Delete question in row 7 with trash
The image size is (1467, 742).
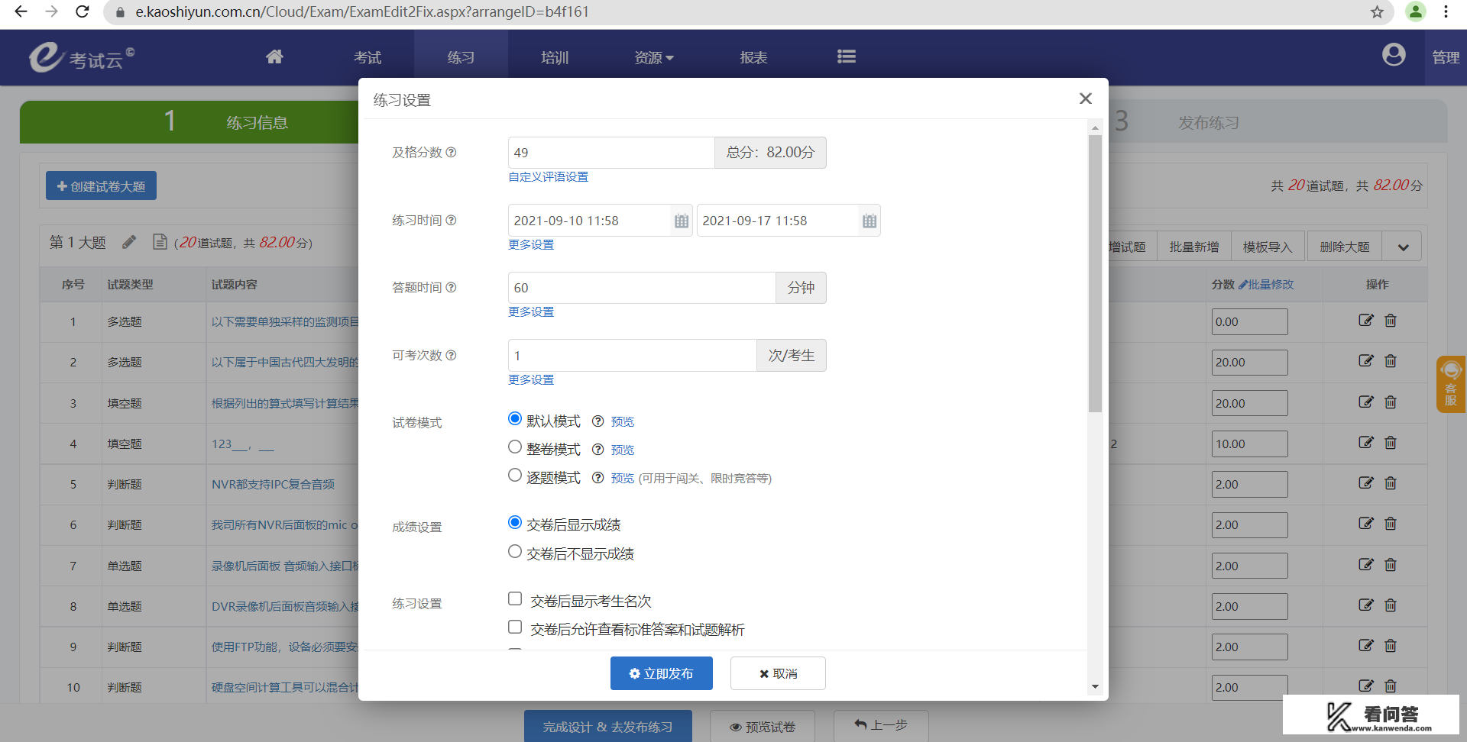tap(1391, 565)
